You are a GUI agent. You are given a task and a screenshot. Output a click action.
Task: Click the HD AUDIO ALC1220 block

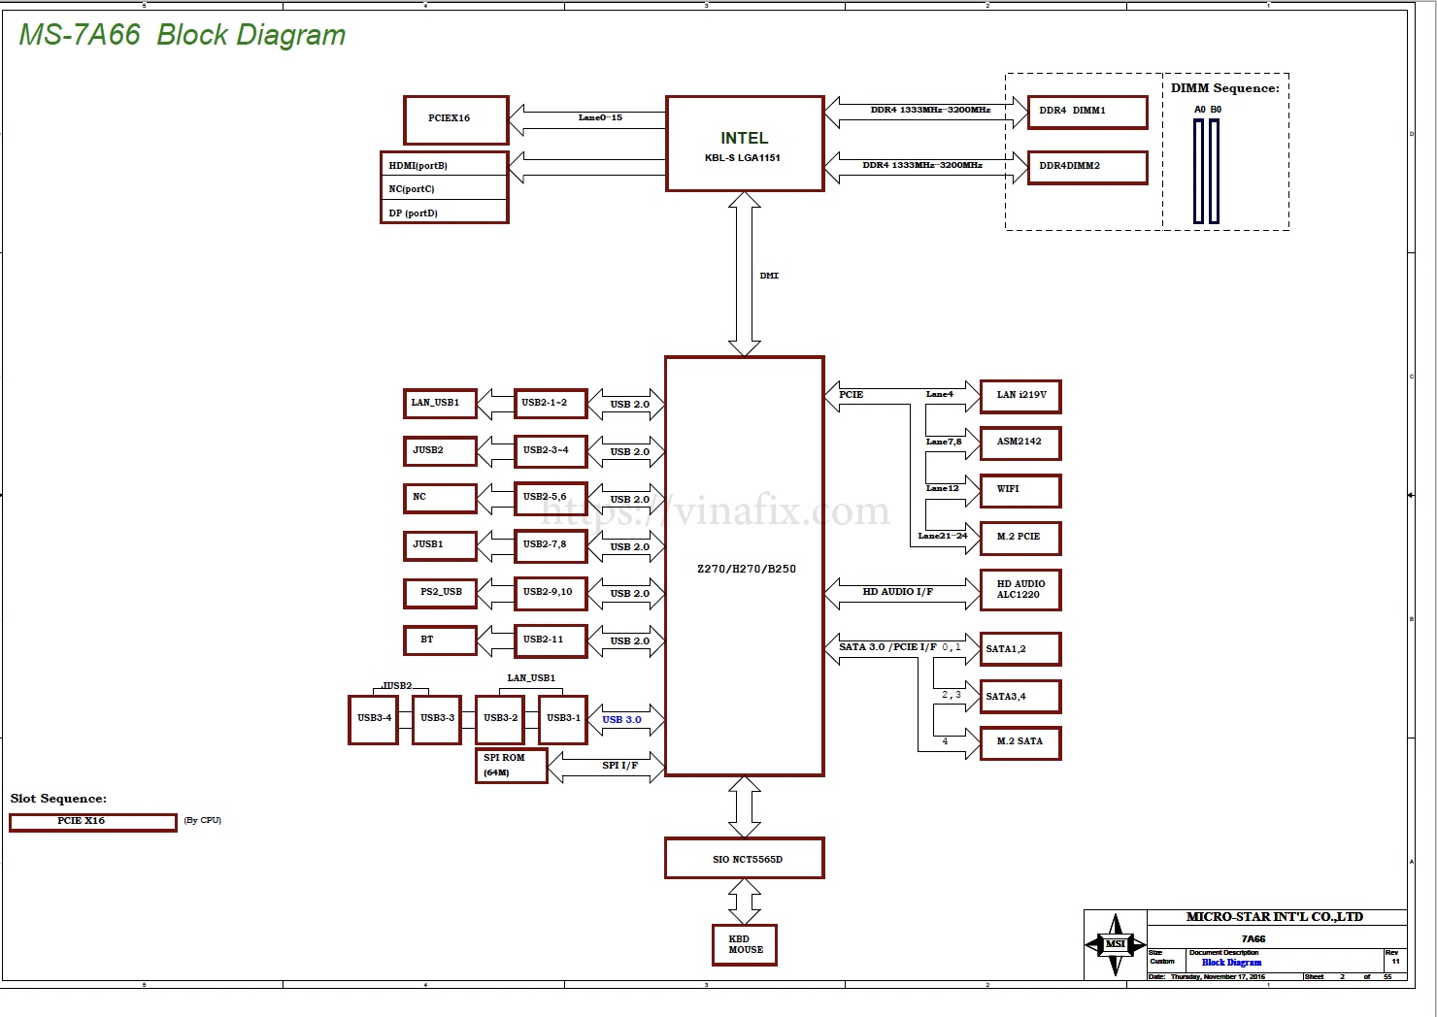1021,590
